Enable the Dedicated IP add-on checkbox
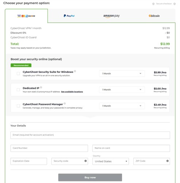Image resolution: width=180 pixels, height=183 pixels. tap(18, 90)
